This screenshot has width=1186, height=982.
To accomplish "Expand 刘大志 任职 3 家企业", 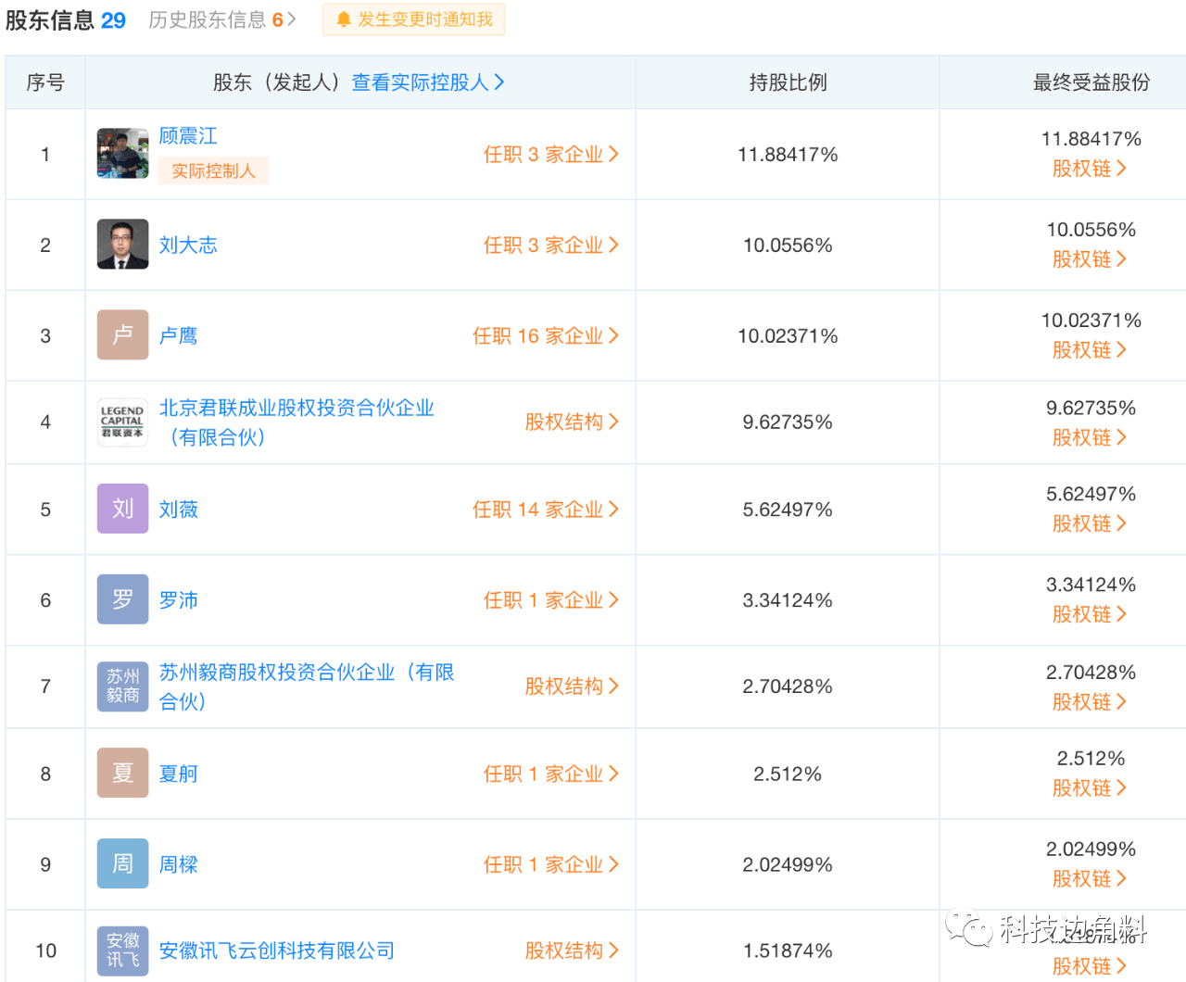I will [550, 245].
